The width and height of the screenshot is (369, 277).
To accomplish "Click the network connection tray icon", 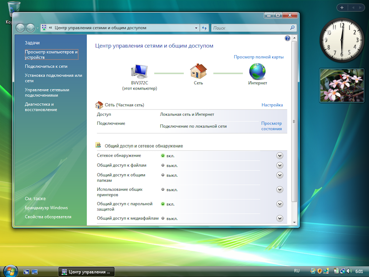I will pyautogui.click(x=342, y=271).
